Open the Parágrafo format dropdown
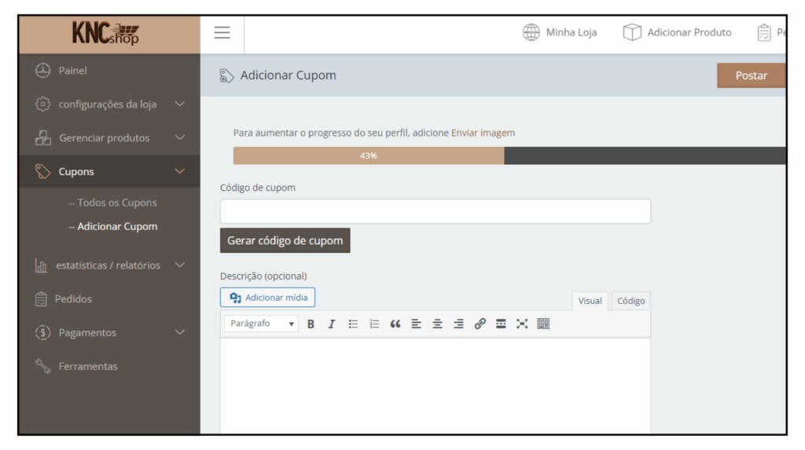The image size is (805, 450). (261, 324)
